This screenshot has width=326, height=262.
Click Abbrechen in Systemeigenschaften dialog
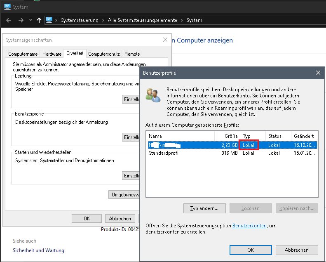tap(120, 219)
